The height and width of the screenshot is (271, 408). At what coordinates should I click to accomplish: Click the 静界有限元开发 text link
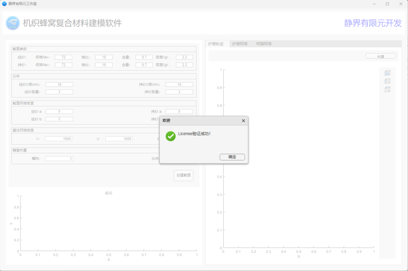click(x=373, y=23)
